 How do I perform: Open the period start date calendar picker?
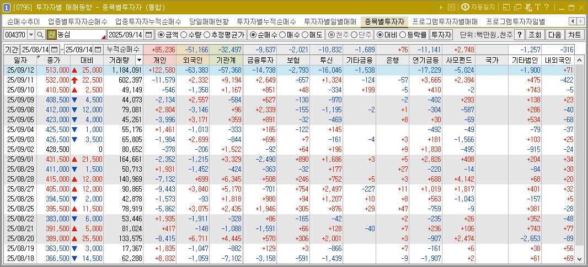(54, 49)
